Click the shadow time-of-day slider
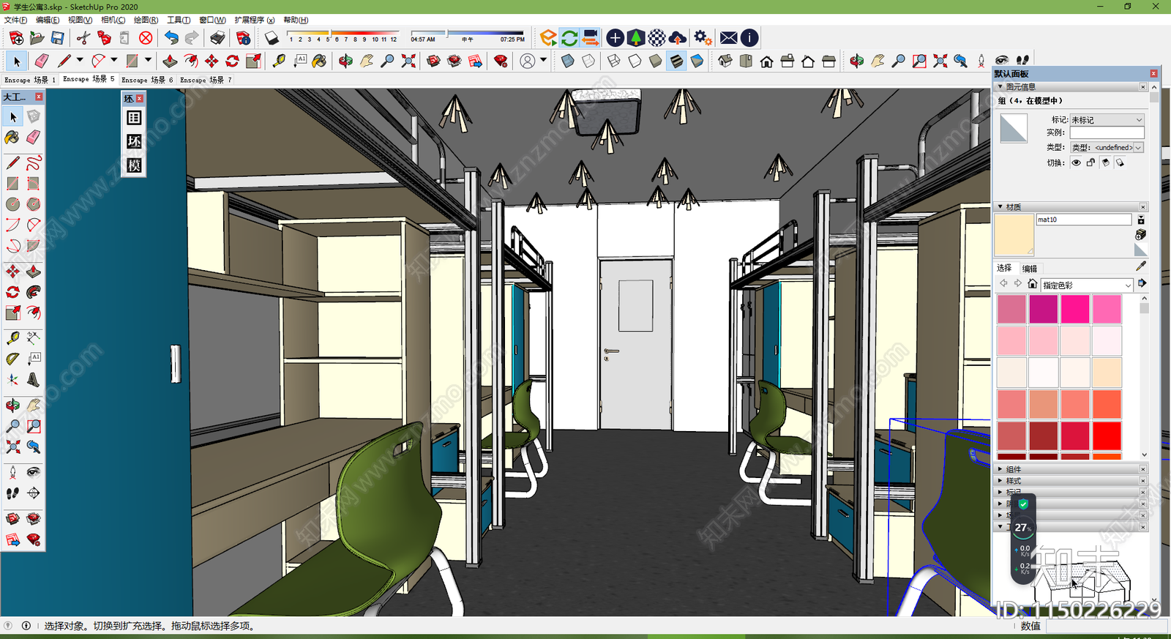The image size is (1171, 639). (468, 33)
